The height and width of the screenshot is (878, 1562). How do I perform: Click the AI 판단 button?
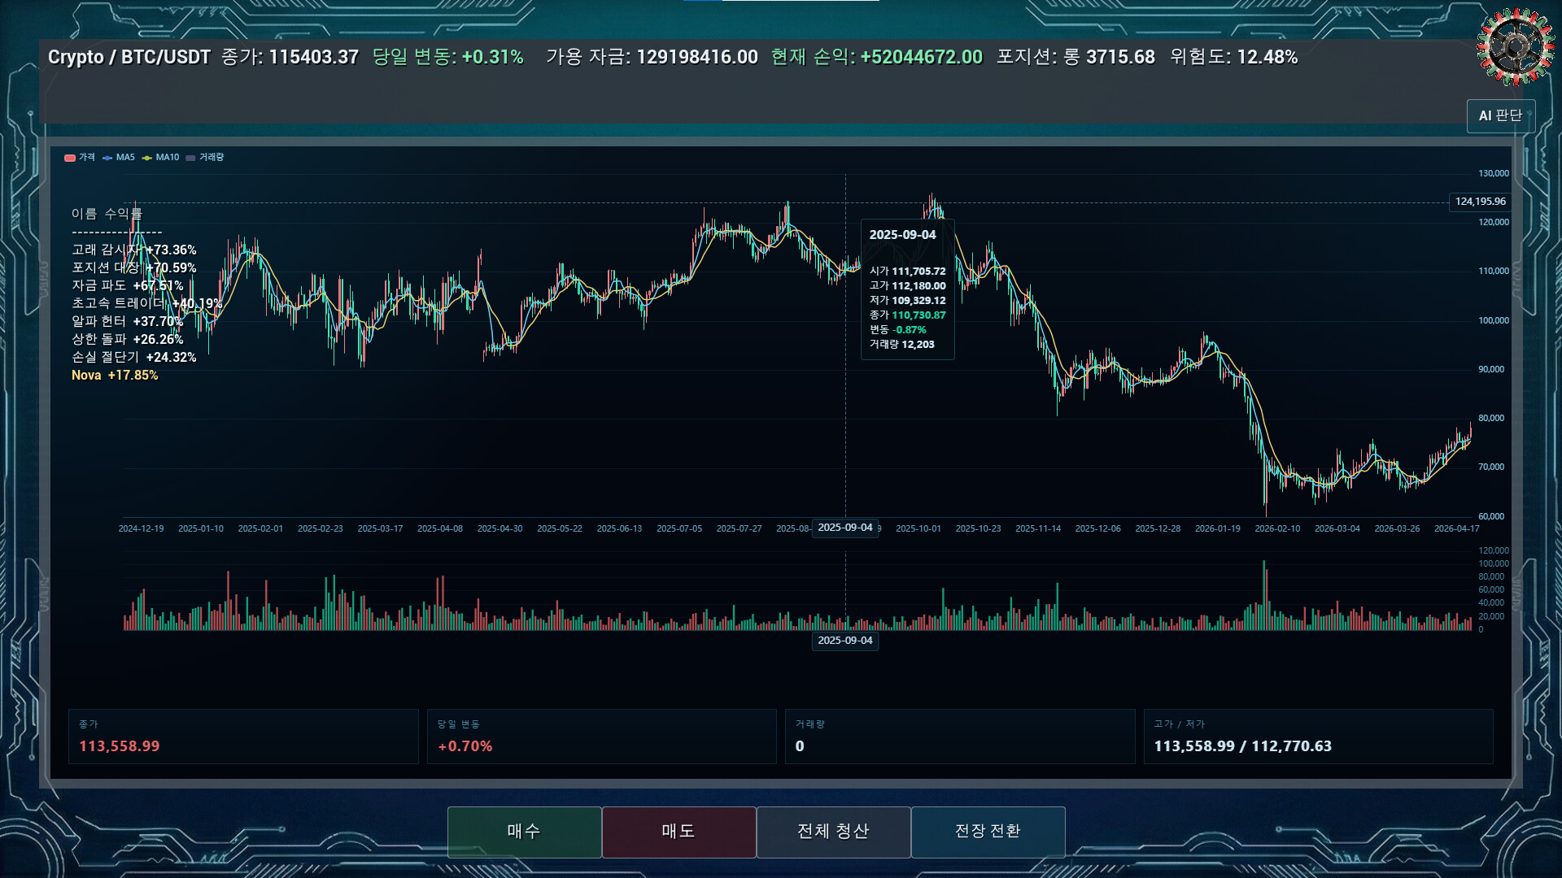(1500, 116)
